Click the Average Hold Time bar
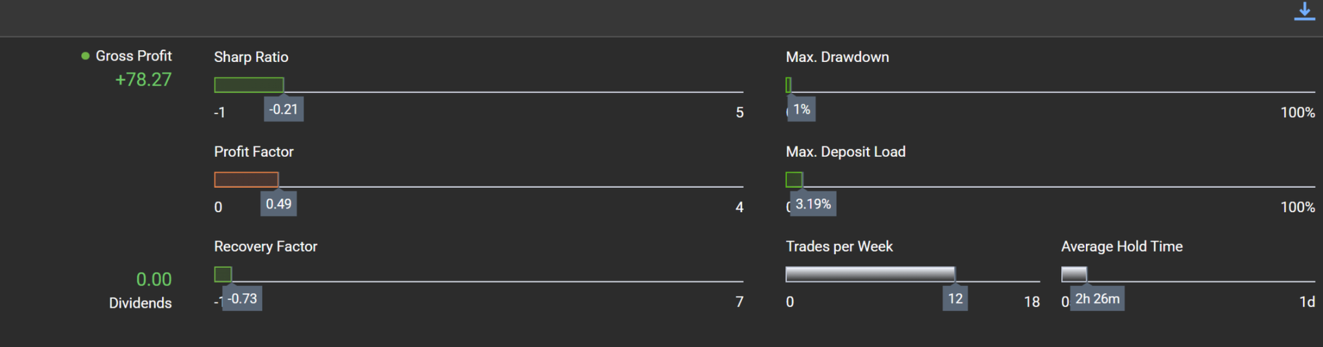Viewport: 1323px width, 347px height. [x=1074, y=274]
